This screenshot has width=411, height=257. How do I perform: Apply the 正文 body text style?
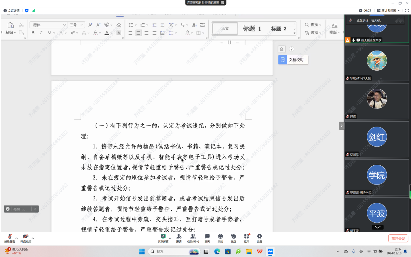coord(225,29)
